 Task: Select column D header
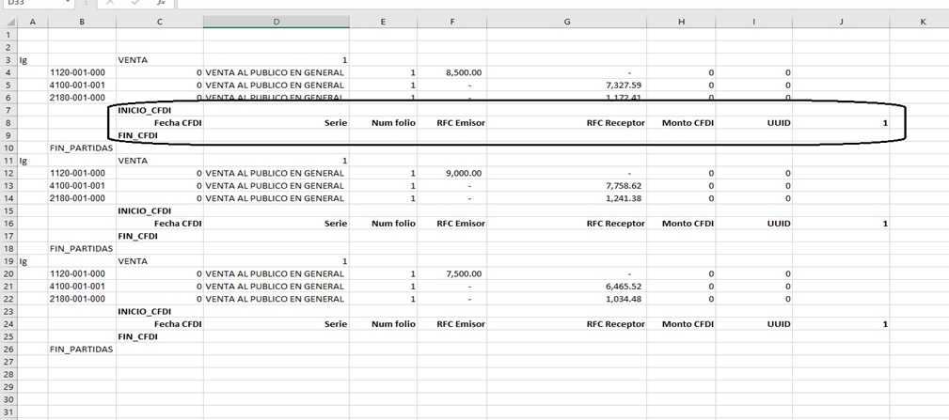click(277, 22)
